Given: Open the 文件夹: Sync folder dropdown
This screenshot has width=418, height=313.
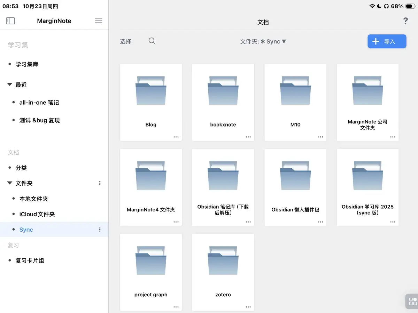Looking at the screenshot, I should tap(263, 41).
